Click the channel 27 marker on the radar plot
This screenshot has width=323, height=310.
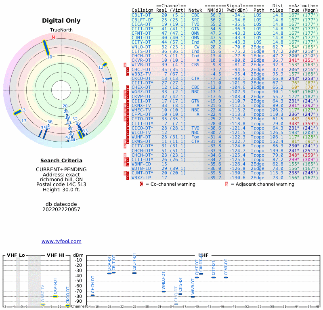(109, 78)
